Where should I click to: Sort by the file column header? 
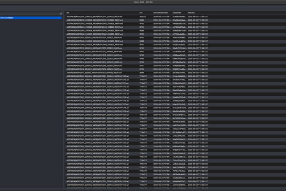click(68, 13)
